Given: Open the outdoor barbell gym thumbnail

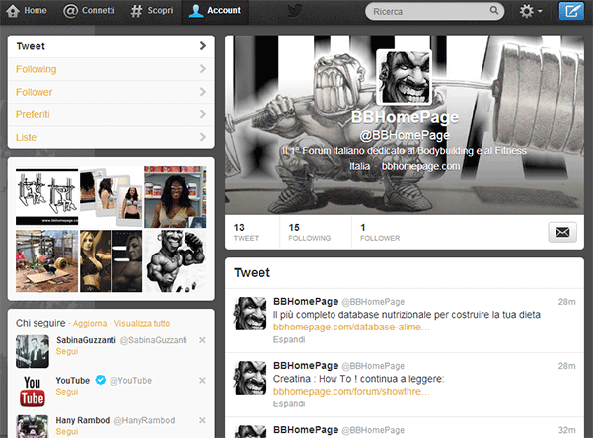Looking at the screenshot, I should tap(47, 261).
